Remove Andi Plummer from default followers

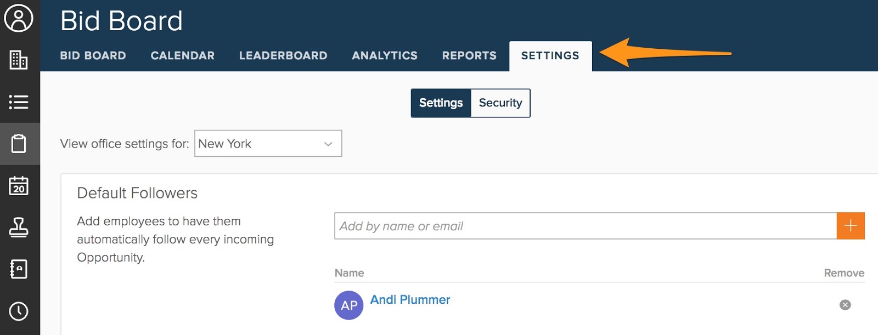845,305
